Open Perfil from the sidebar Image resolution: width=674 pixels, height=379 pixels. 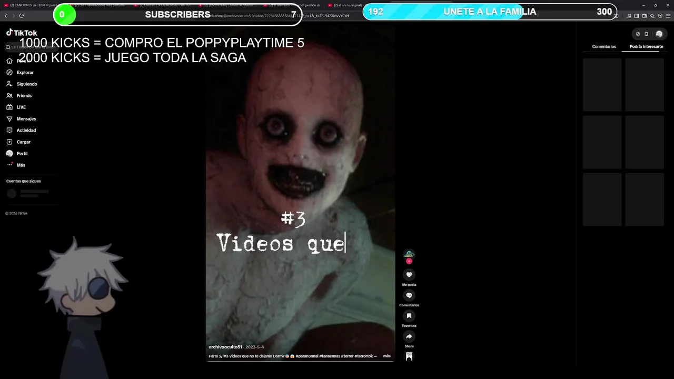[17, 154]
